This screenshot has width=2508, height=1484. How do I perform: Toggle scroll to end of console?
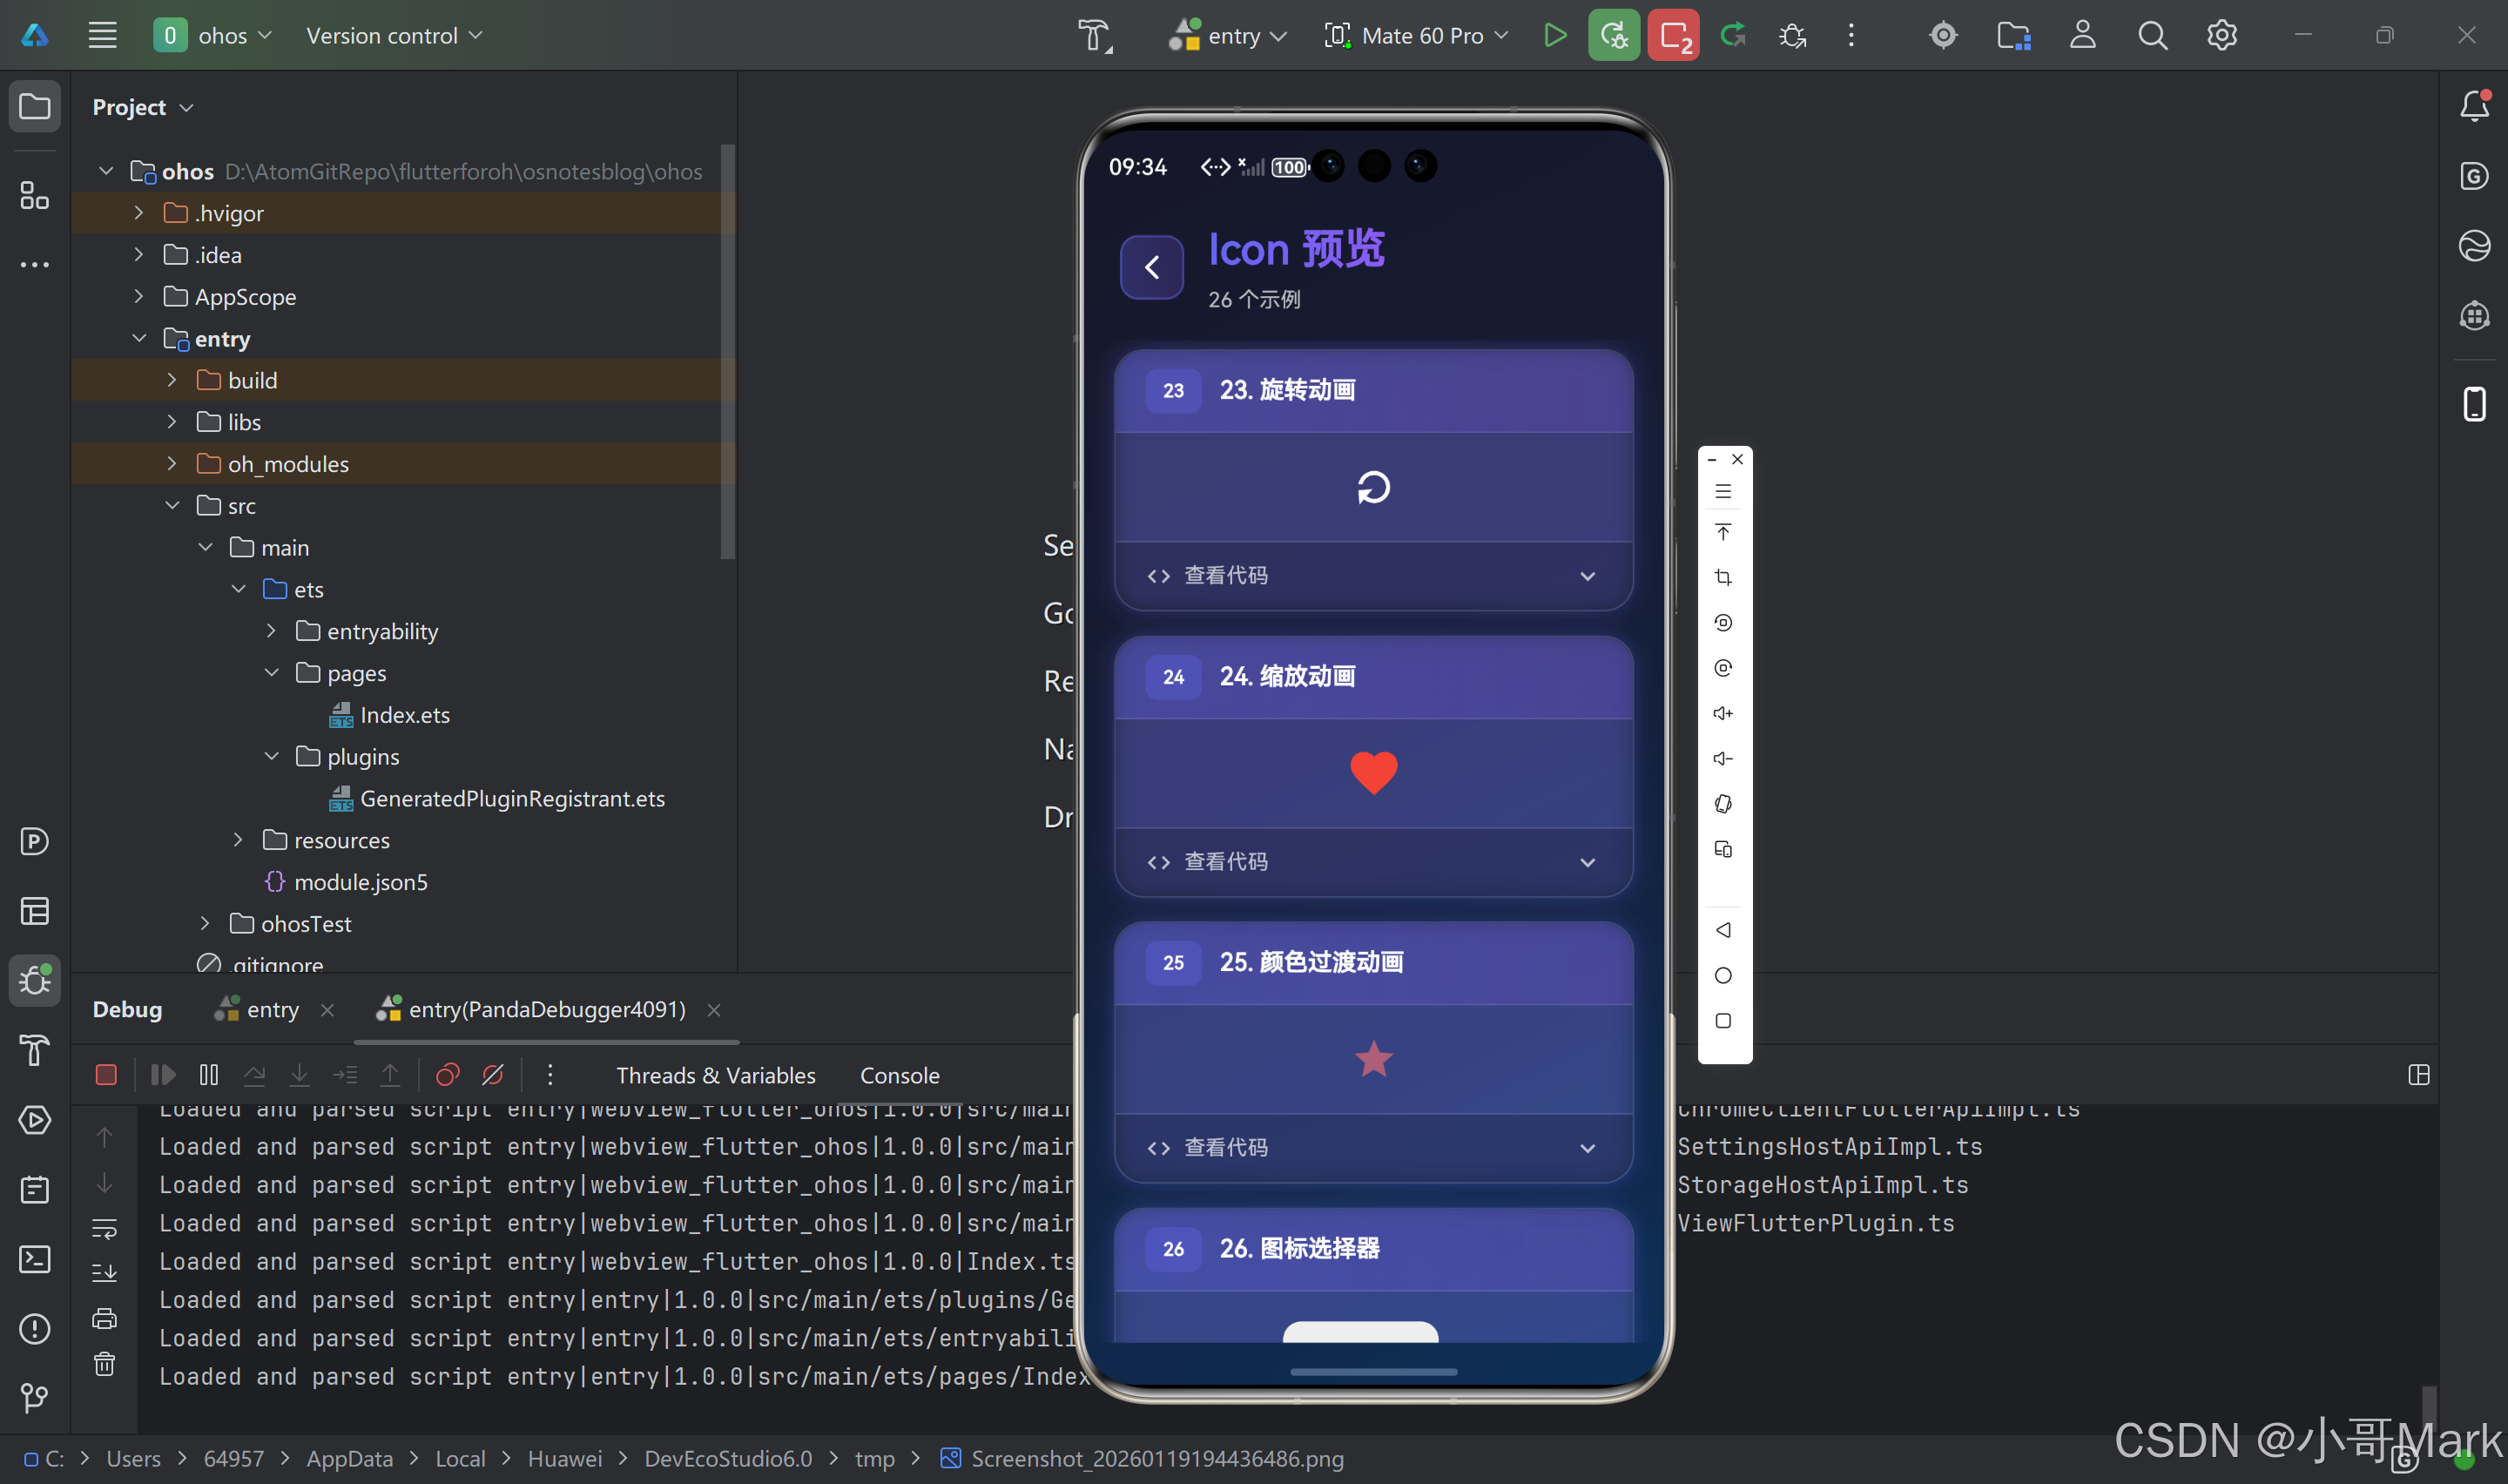pyautogui.click(x=105, y=1273)
